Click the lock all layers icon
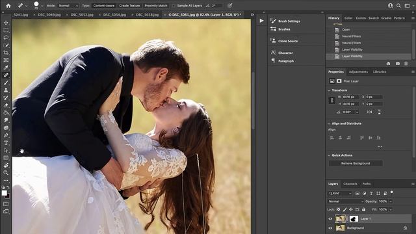This screenshot has width=416, height=234. pyautogui.click(x=363, y=209)
